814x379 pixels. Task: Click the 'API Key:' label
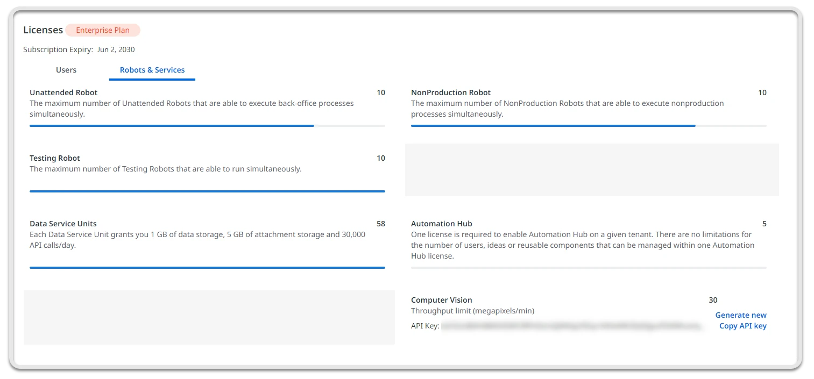(426, 326)
